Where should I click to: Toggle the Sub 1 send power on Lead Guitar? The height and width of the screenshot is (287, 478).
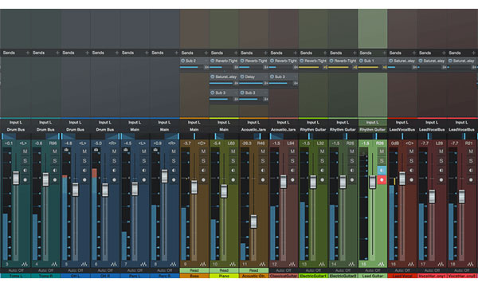(x=361, y=61)
